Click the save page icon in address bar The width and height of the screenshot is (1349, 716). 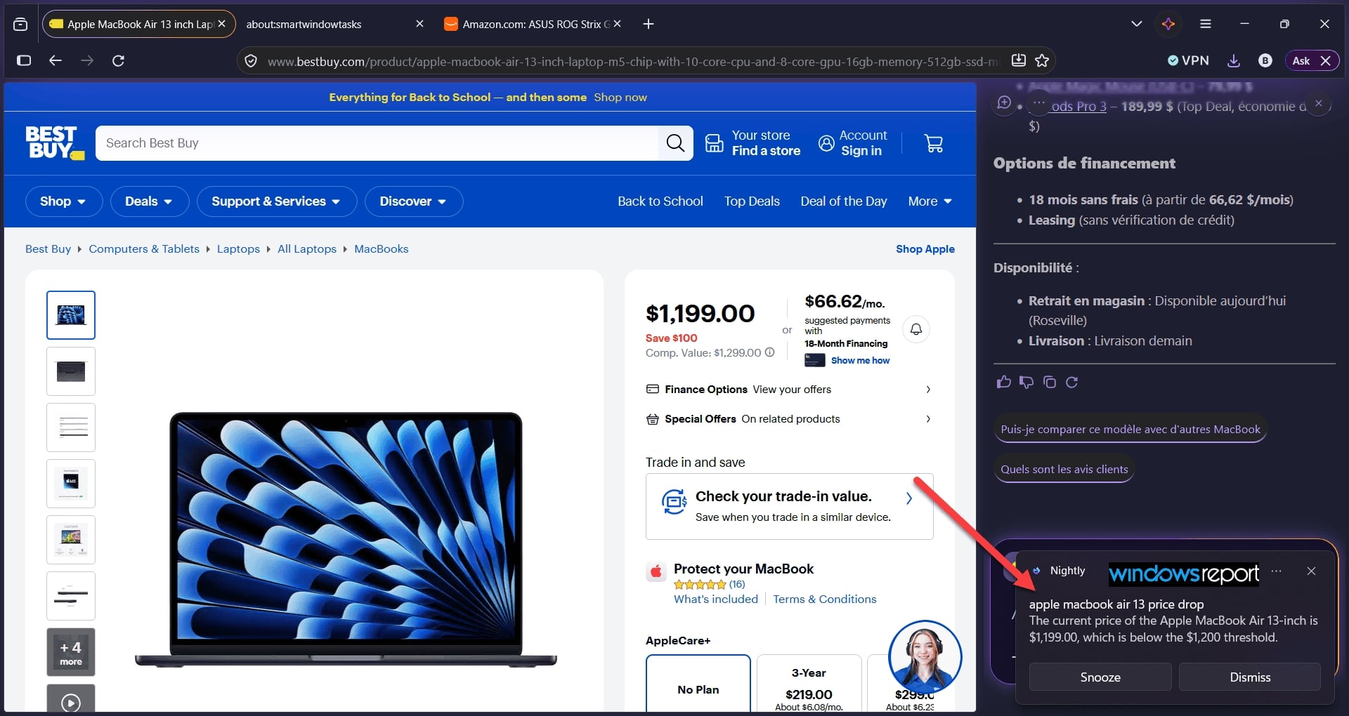pos(1019,60)
